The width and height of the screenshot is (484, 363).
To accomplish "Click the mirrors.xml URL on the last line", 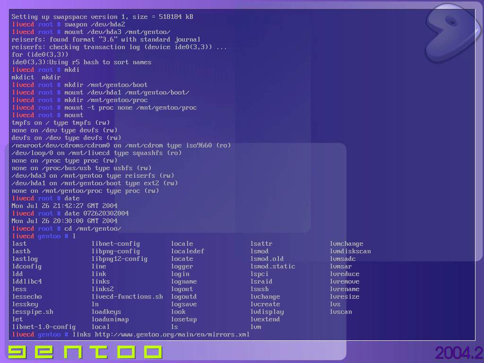I will [x=172, y=335].
